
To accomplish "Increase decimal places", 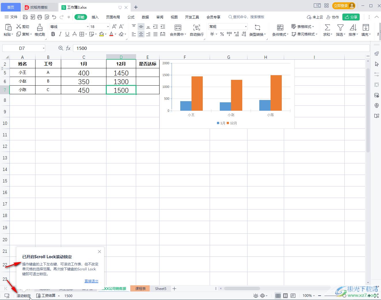I will (237, 34).
